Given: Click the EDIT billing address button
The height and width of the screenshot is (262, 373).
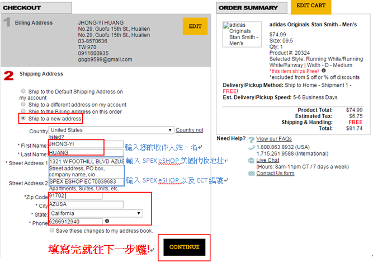Looking at the screenshot, I should 195,26.
